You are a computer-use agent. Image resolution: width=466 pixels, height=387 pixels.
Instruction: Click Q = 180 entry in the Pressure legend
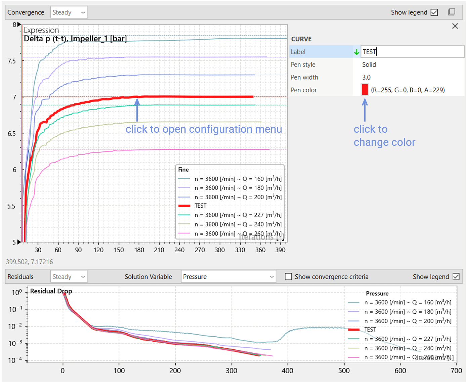[x=399, y=312]
